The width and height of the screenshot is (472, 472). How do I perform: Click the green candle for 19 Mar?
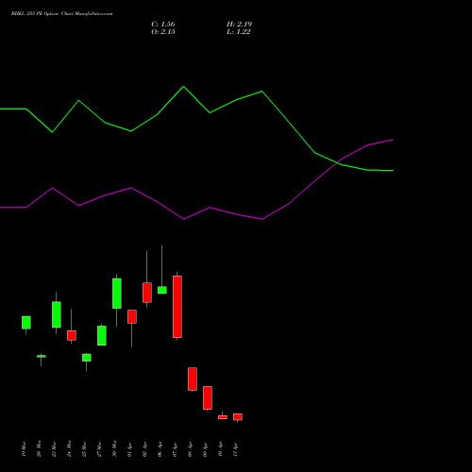point(26,323)
